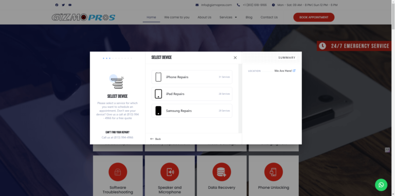Click the Back button in dialog

coord(155,139)
